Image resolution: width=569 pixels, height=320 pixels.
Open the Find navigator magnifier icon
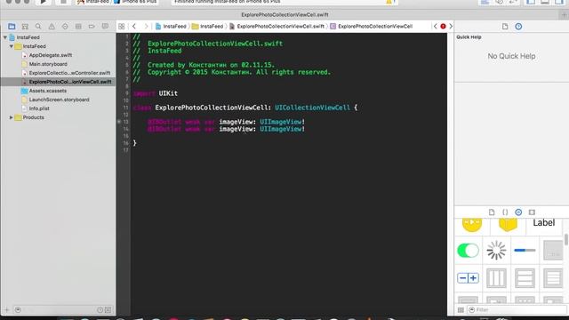click(x=38, y=27)
